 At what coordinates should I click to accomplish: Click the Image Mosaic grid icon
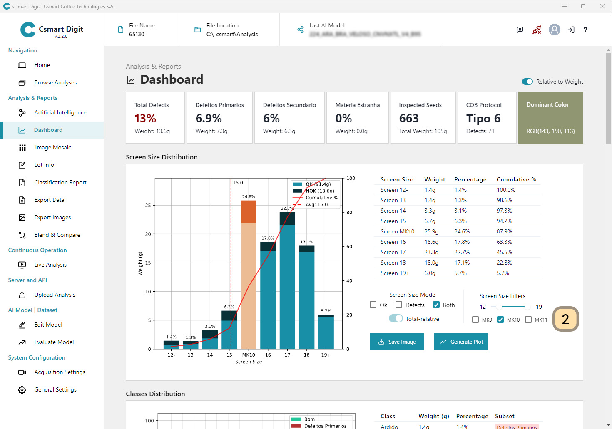(x=22, y=148)
